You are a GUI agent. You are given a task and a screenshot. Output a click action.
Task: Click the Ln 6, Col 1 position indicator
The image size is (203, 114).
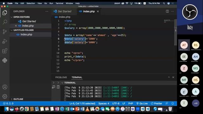[82, 104]
